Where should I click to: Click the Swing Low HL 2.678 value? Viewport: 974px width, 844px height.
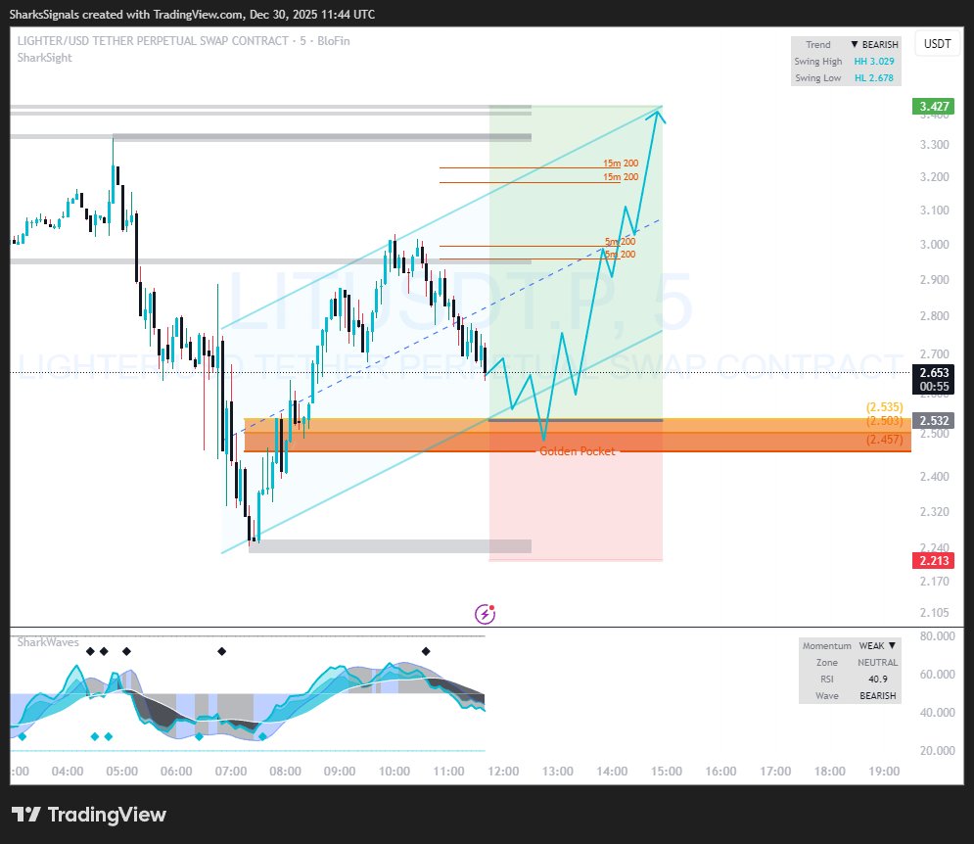point(874,78)
